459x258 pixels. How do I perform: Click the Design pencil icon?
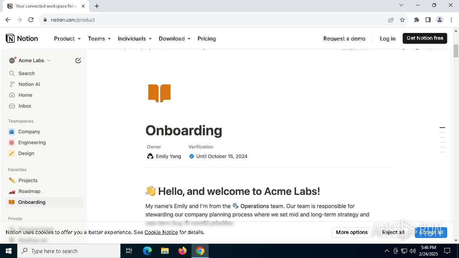(x=11, y=153)
